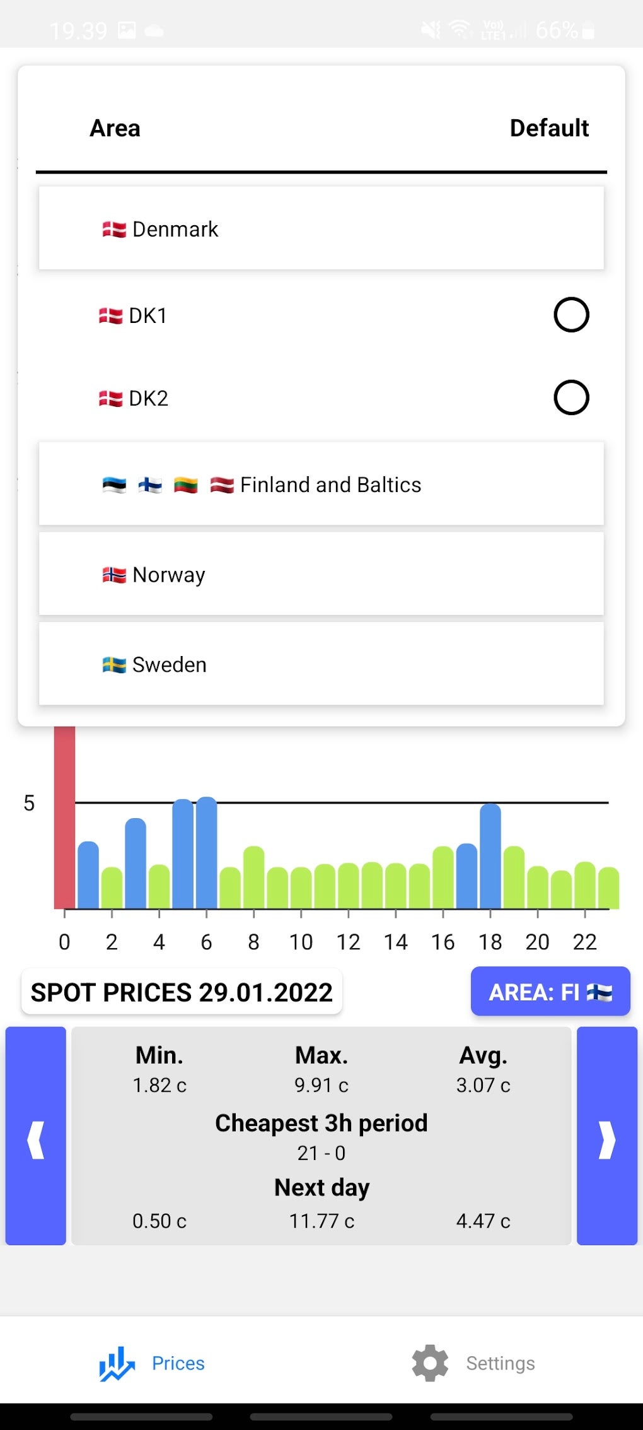Select the DK1 radio button

[x=571, y=315]
